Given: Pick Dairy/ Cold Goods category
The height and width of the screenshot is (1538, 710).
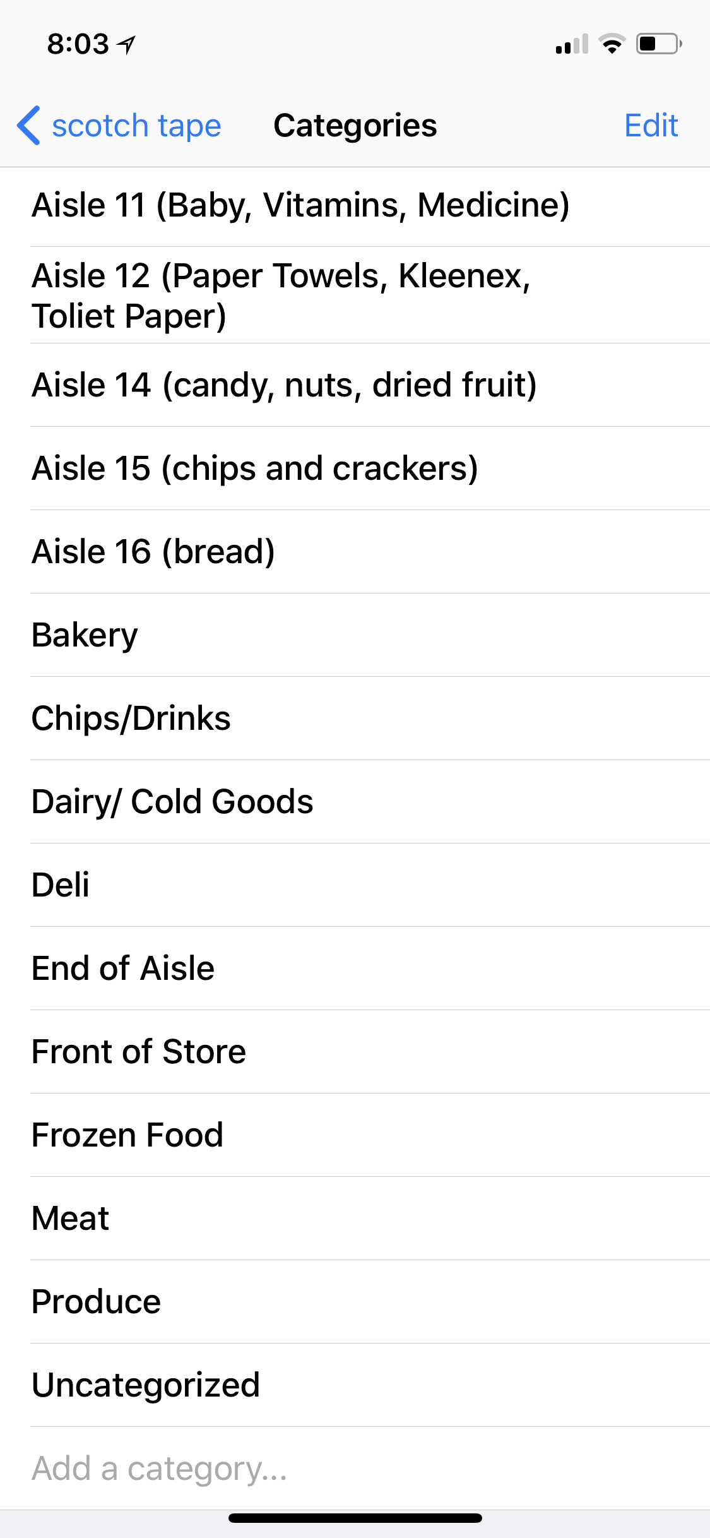Looking at the screenshot, I should click(172, 802).
